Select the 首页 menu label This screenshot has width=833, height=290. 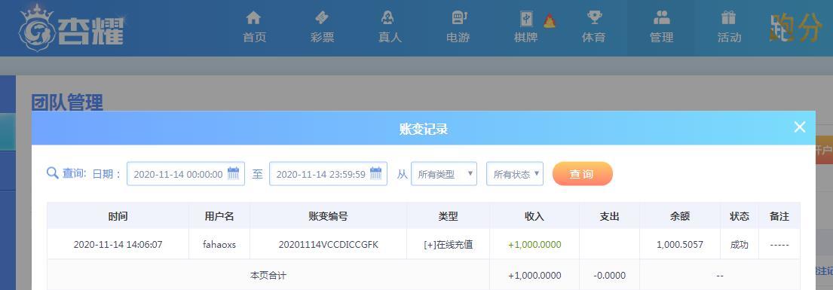[254, 38]
